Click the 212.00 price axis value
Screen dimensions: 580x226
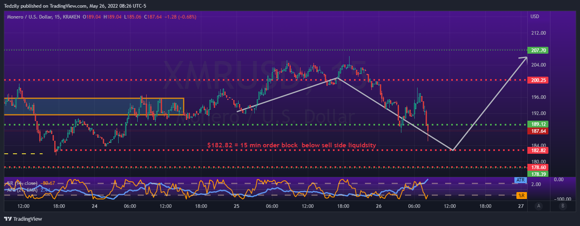(538, 33)
